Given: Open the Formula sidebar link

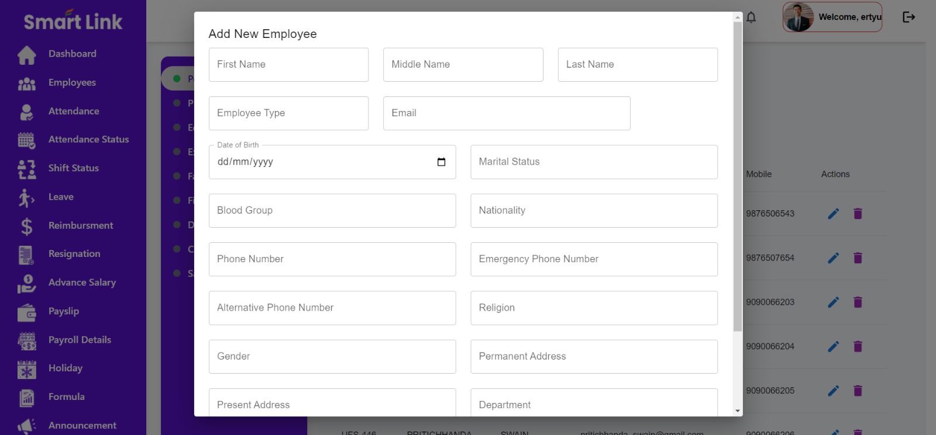Looking at the screenshot, I should tap(67, 397).
